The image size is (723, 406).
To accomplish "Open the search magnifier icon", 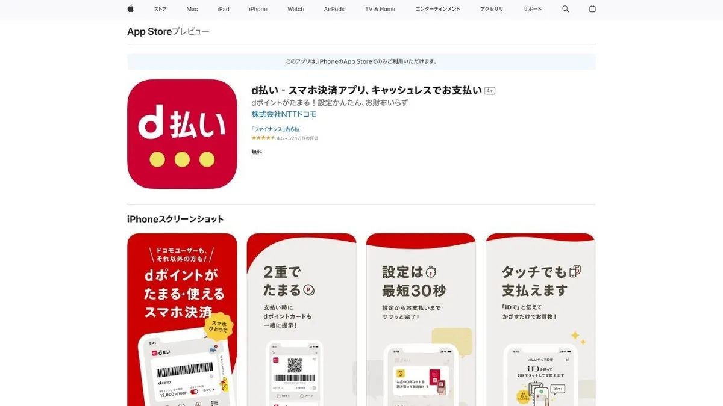I will (565, 9).
